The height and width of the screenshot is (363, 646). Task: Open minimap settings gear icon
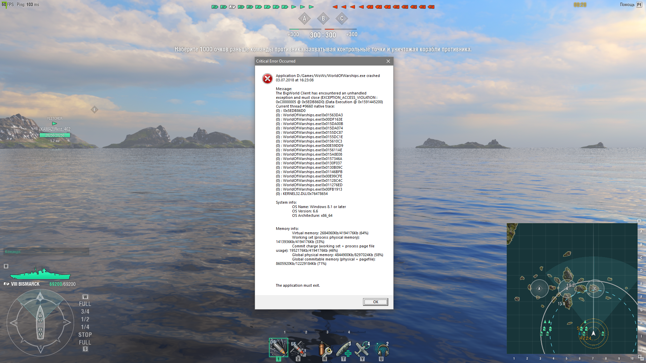tap(639, 221)
